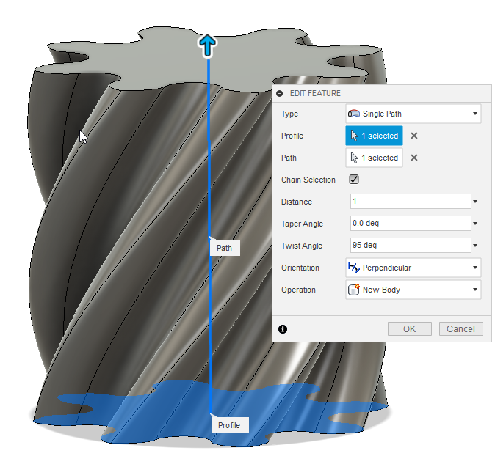Image resolution: width=495 pixels, height=456 pixels.
Task: Clear the Path selection with its X
Action: click(x=414, y=158)
